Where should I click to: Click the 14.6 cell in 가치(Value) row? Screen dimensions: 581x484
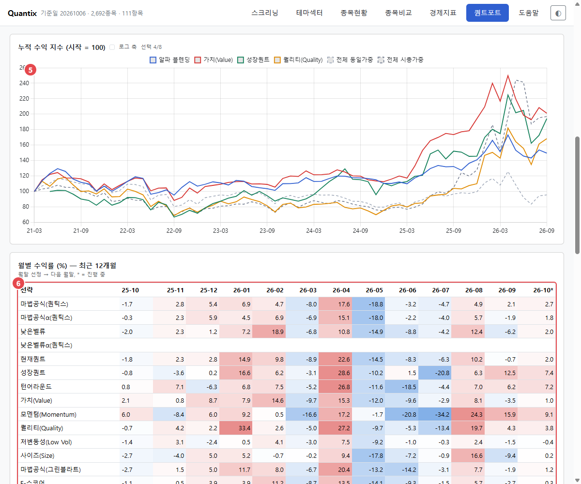(269, 400)
